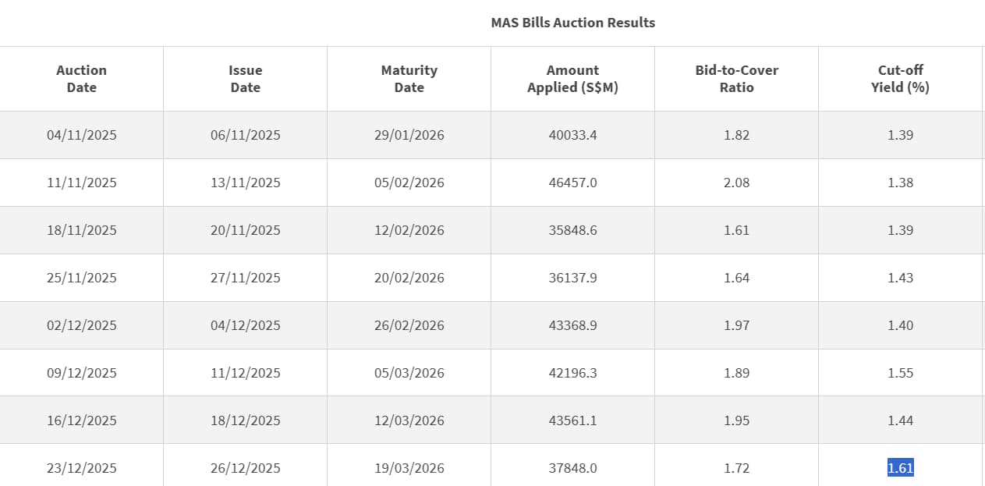
Task: Select the cut-off yield 1.55 cell
Action: pyautogui.click(x=900, y=373)
